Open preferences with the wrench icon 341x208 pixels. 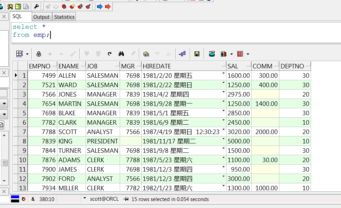36,7
